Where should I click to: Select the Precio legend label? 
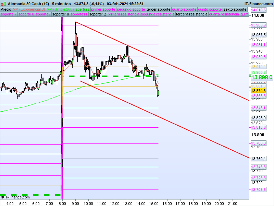click(x=6, y=9)
